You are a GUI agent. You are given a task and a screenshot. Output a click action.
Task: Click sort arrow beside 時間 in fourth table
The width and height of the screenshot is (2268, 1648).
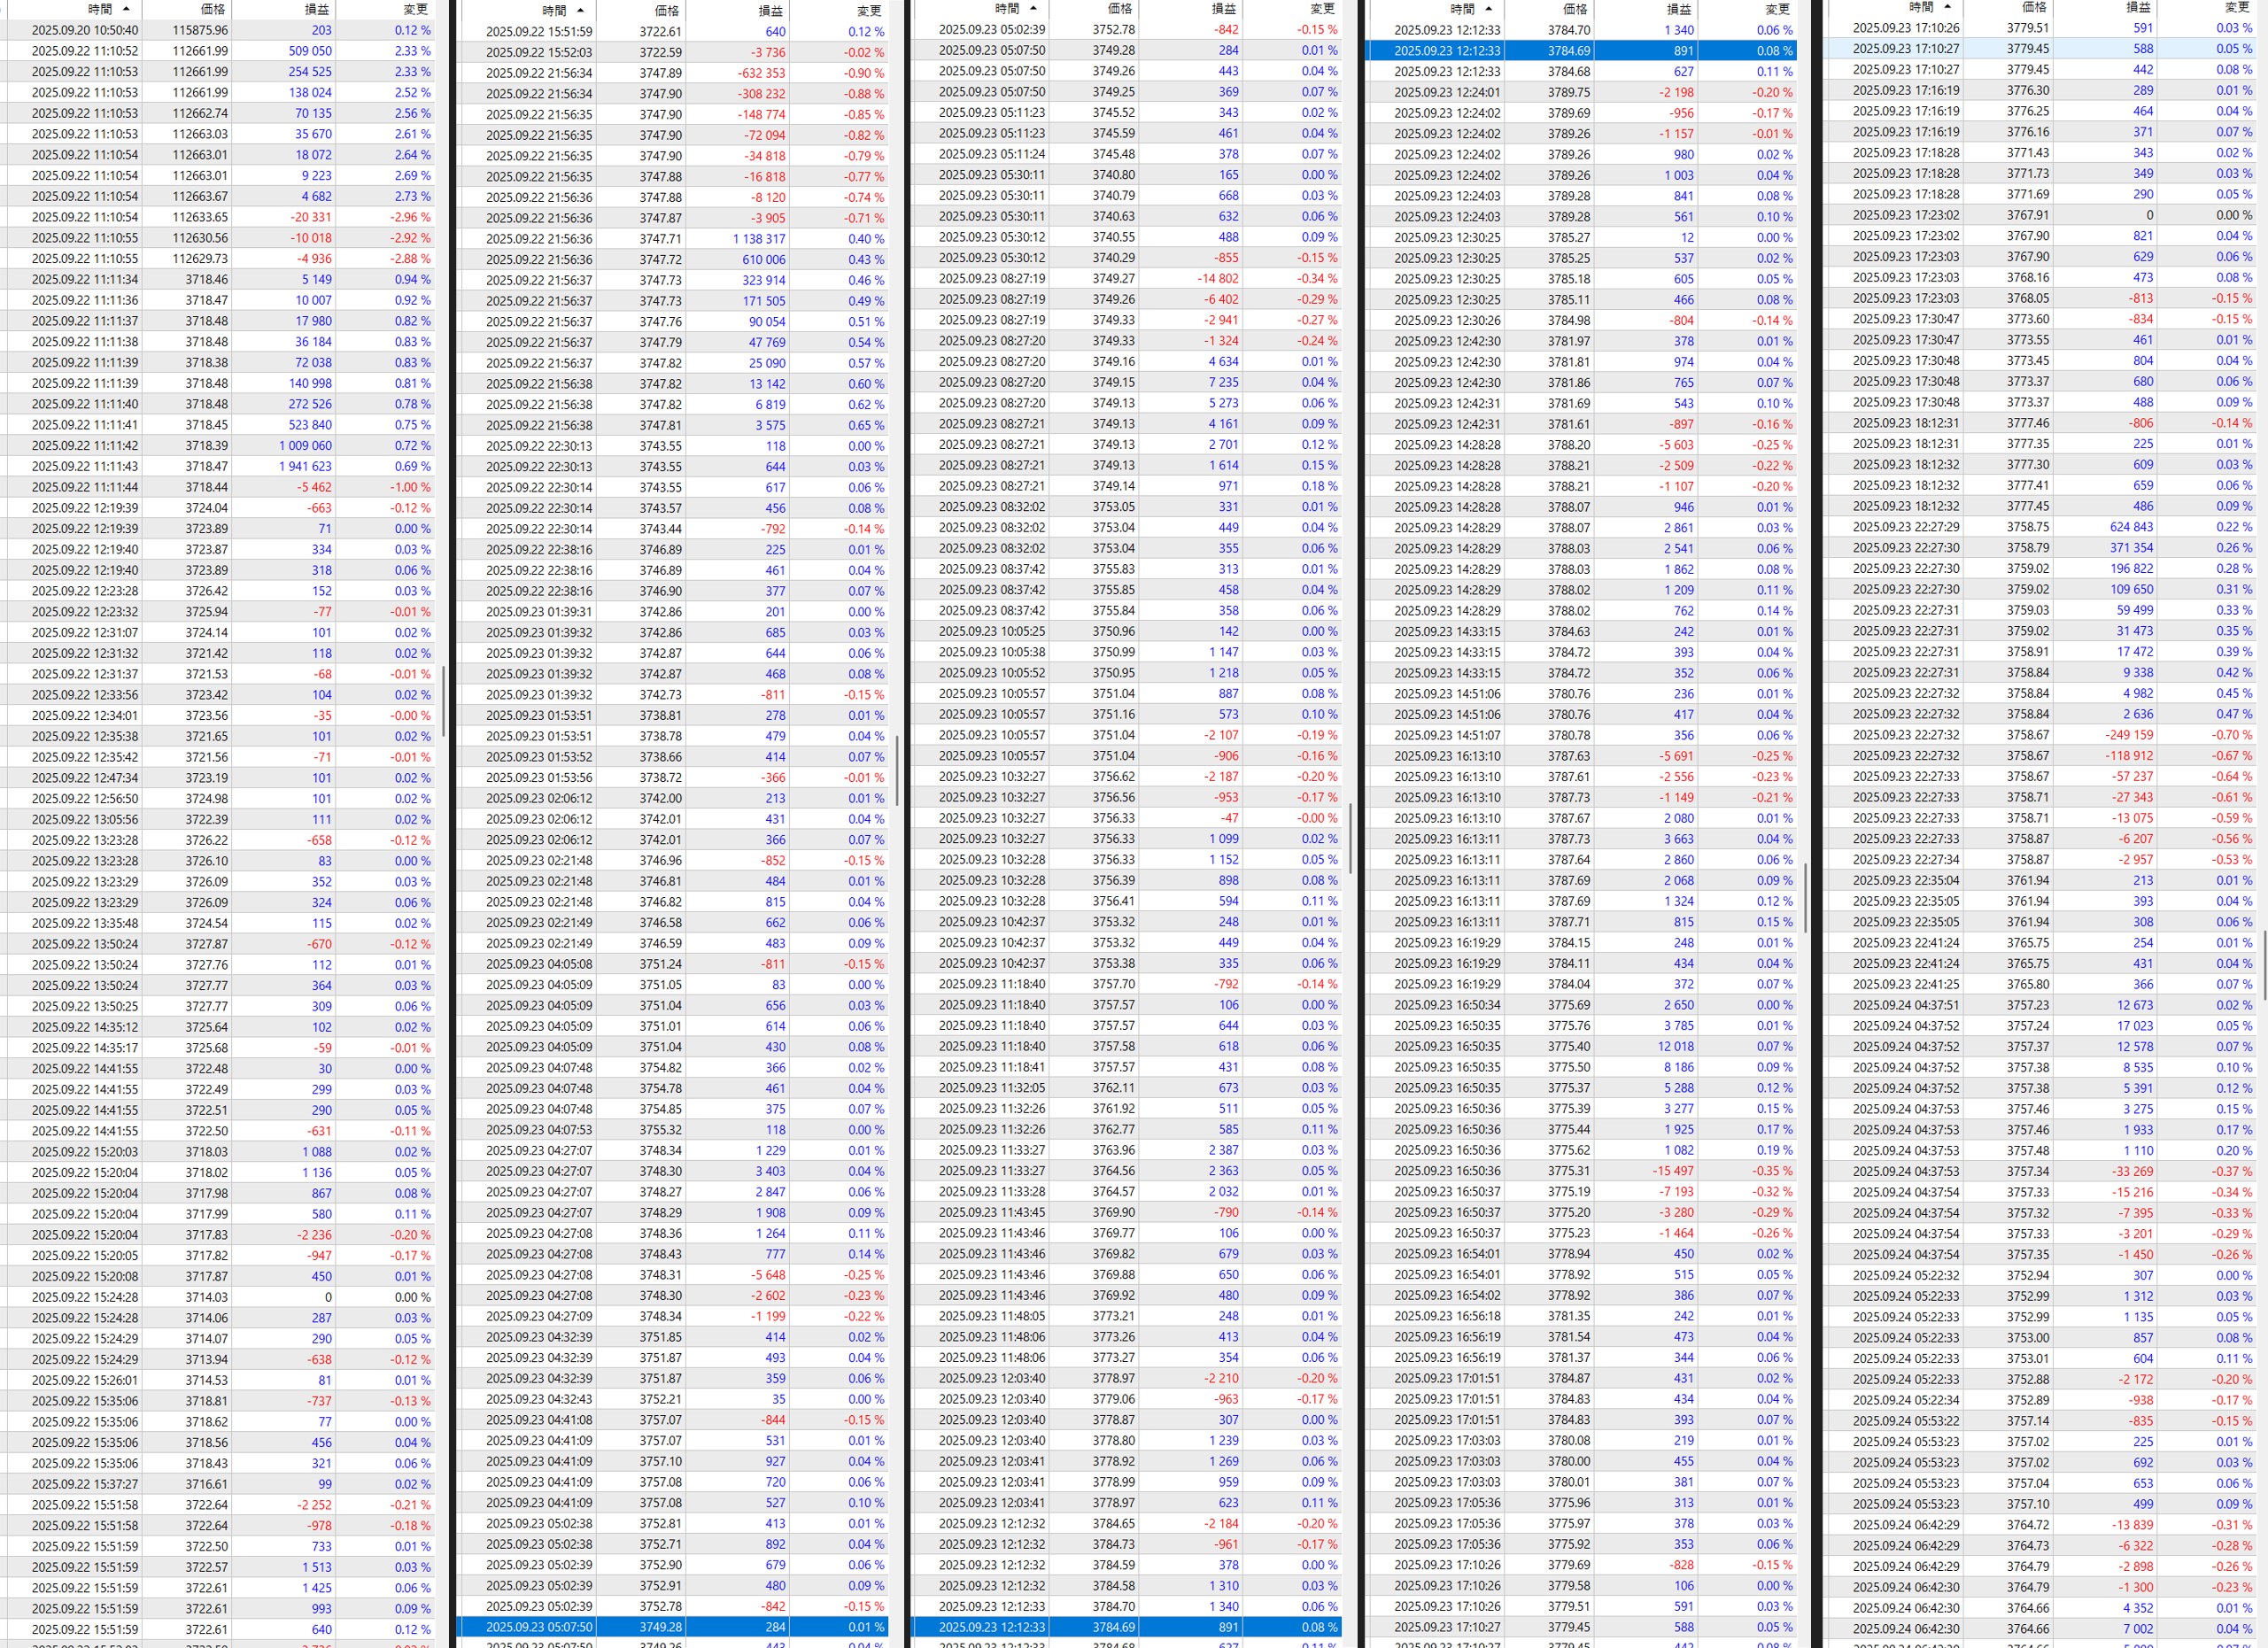(1489, 9)
